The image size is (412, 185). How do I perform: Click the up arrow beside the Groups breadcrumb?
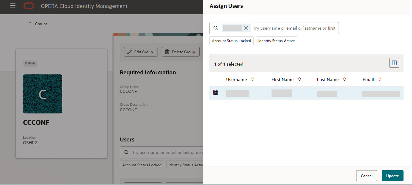pos(29,23)
